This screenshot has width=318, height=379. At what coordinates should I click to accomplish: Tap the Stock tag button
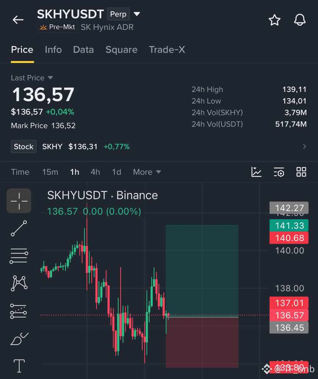(x=24, y=147)
